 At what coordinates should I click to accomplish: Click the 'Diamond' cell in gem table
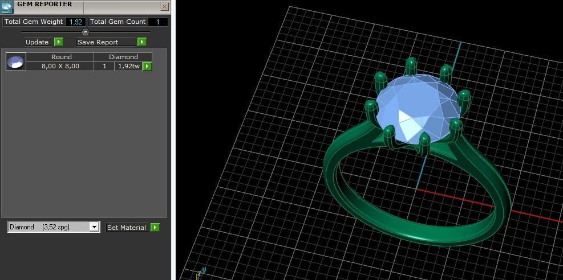point(123,57)
